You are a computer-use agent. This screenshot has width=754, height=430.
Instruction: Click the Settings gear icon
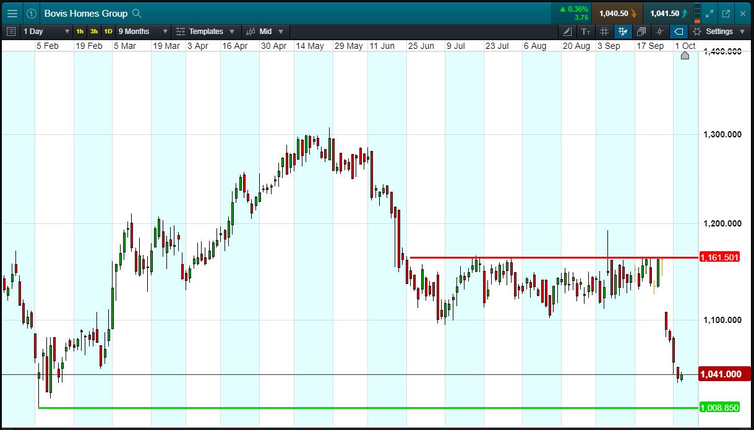coord(697,31)
